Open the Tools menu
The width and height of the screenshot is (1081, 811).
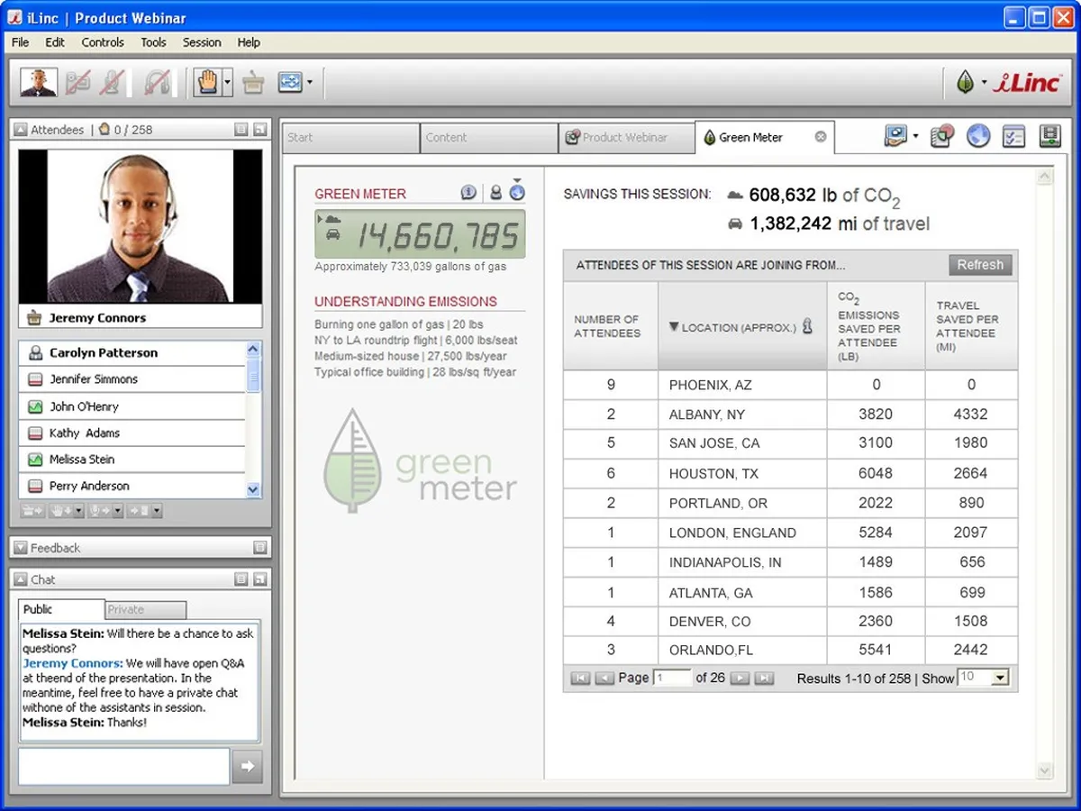(x=153, y=42)
